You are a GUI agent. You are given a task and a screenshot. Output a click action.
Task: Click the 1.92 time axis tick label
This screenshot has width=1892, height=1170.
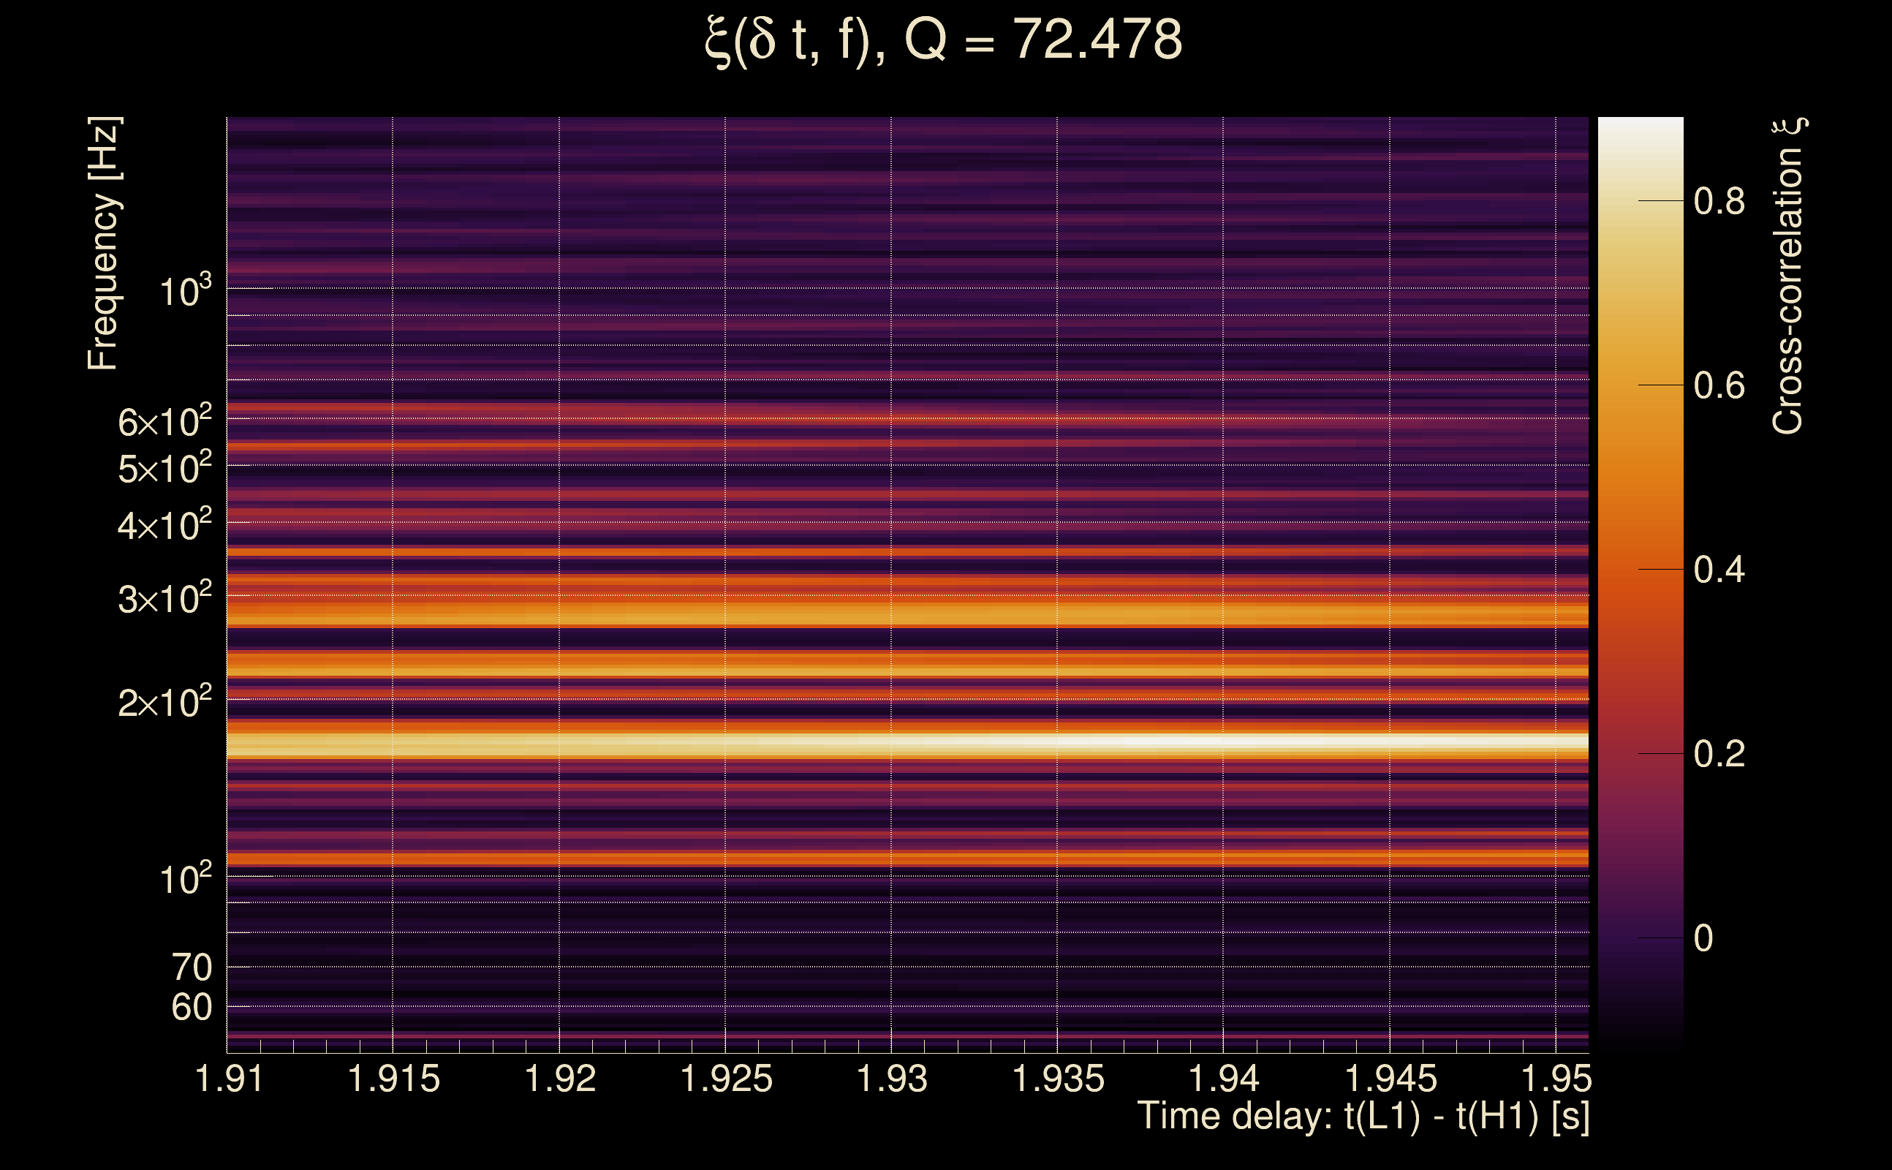[x=560, y=1079]
